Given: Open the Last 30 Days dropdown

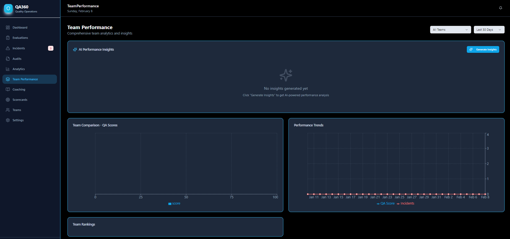Looking at the screenshot, I should (489, 30).
